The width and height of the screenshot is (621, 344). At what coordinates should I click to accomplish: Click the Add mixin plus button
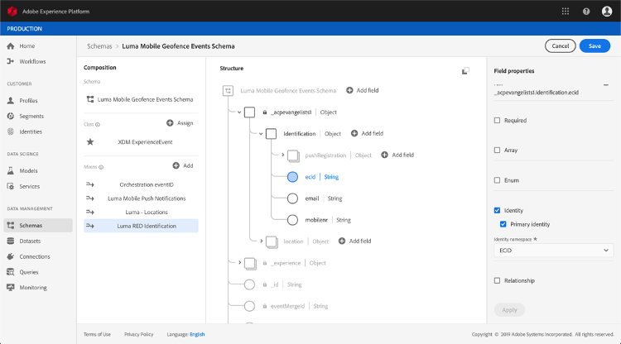(x=176, y=165)
